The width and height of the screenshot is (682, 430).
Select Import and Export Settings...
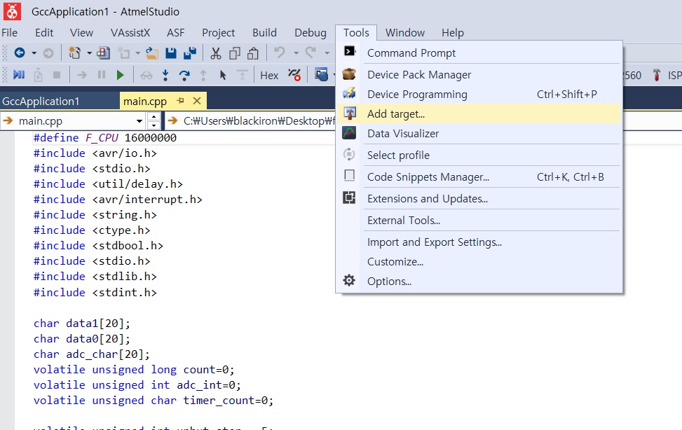pos(479,242)
